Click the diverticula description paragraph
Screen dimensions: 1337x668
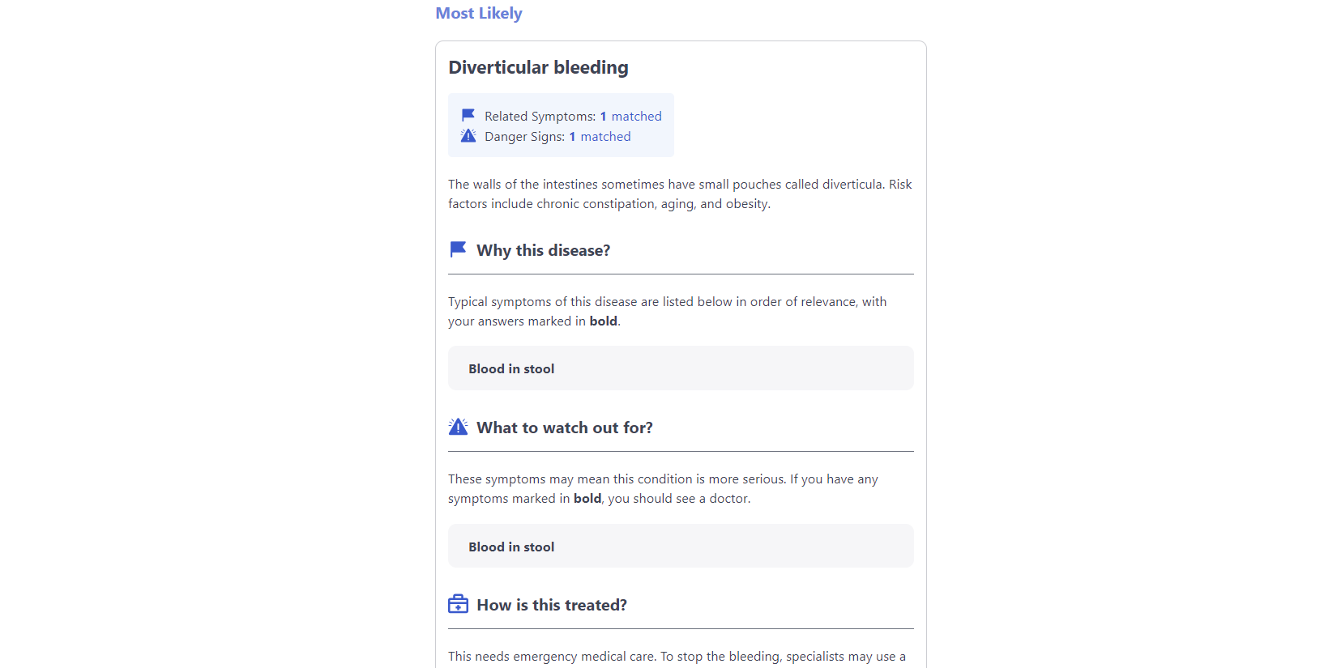tap(680, 194)
